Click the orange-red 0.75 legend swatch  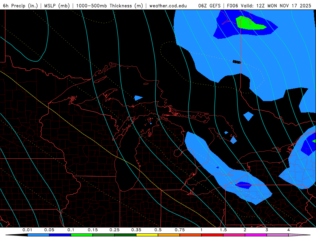tap(191, 235)
